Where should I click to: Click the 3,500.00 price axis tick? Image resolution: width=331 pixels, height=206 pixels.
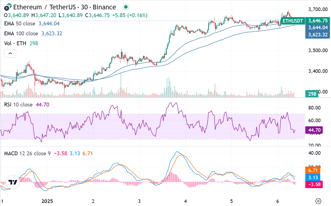pos(318,50)
